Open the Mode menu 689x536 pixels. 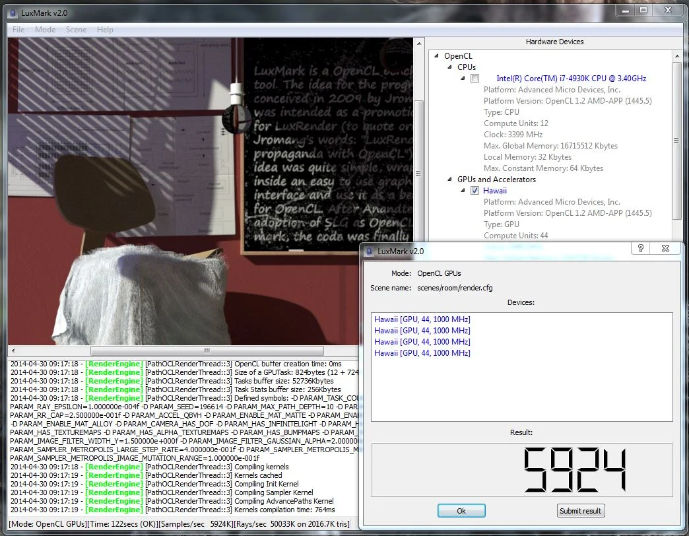tap(46, 30)
